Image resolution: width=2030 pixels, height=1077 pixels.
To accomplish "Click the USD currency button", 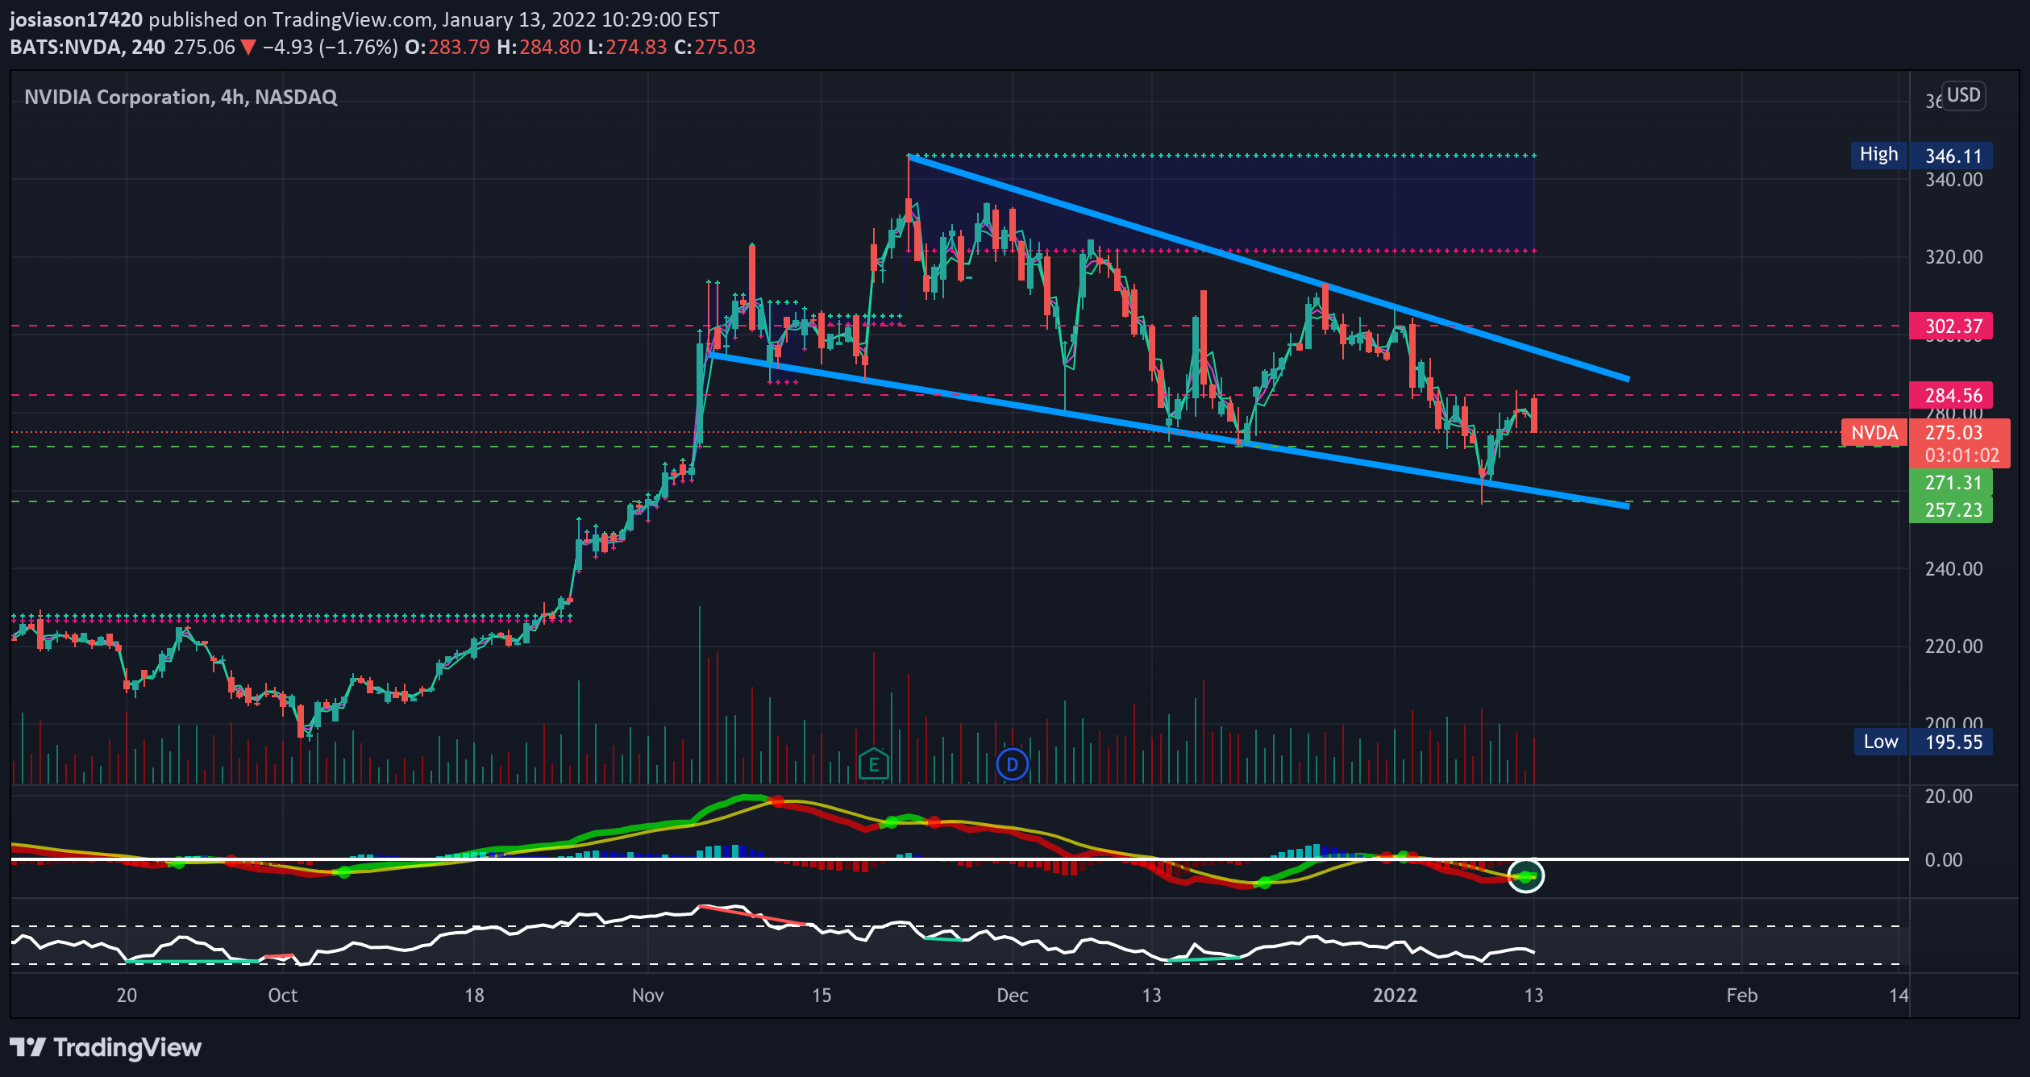I will pyautogui.click(x=1963, y=96).
